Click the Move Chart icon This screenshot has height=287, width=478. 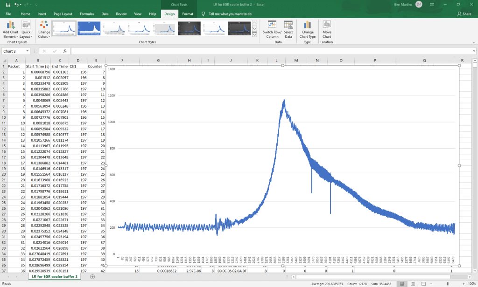[326, 29]
